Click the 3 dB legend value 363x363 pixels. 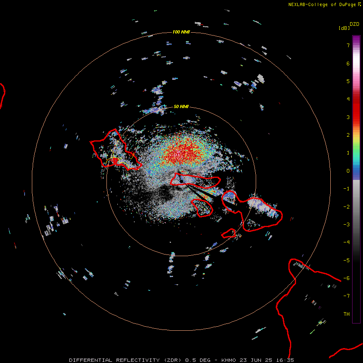pos(348,117)
